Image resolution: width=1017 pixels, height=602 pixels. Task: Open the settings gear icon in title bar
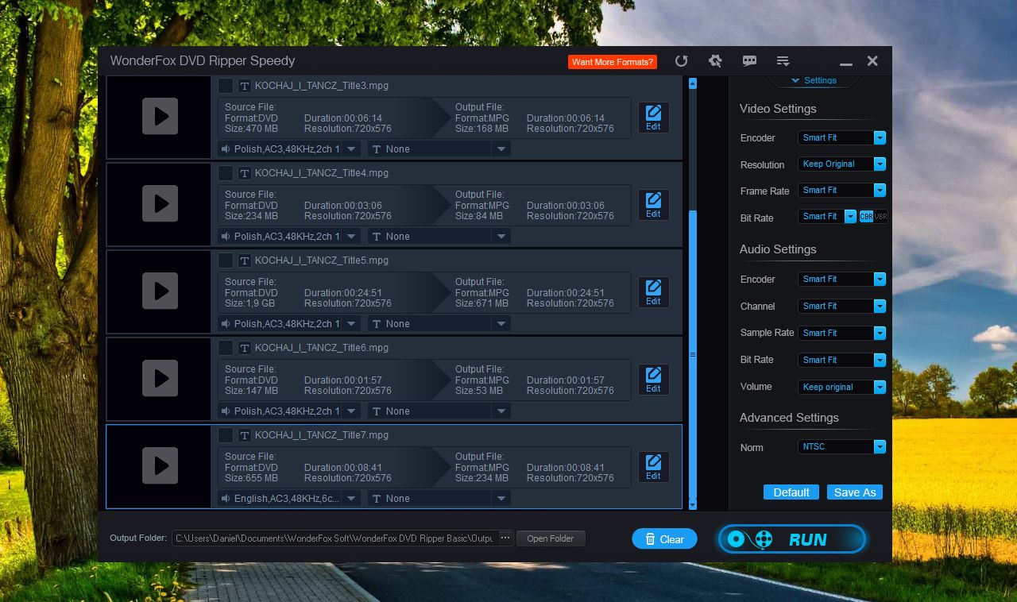[715, 61]
